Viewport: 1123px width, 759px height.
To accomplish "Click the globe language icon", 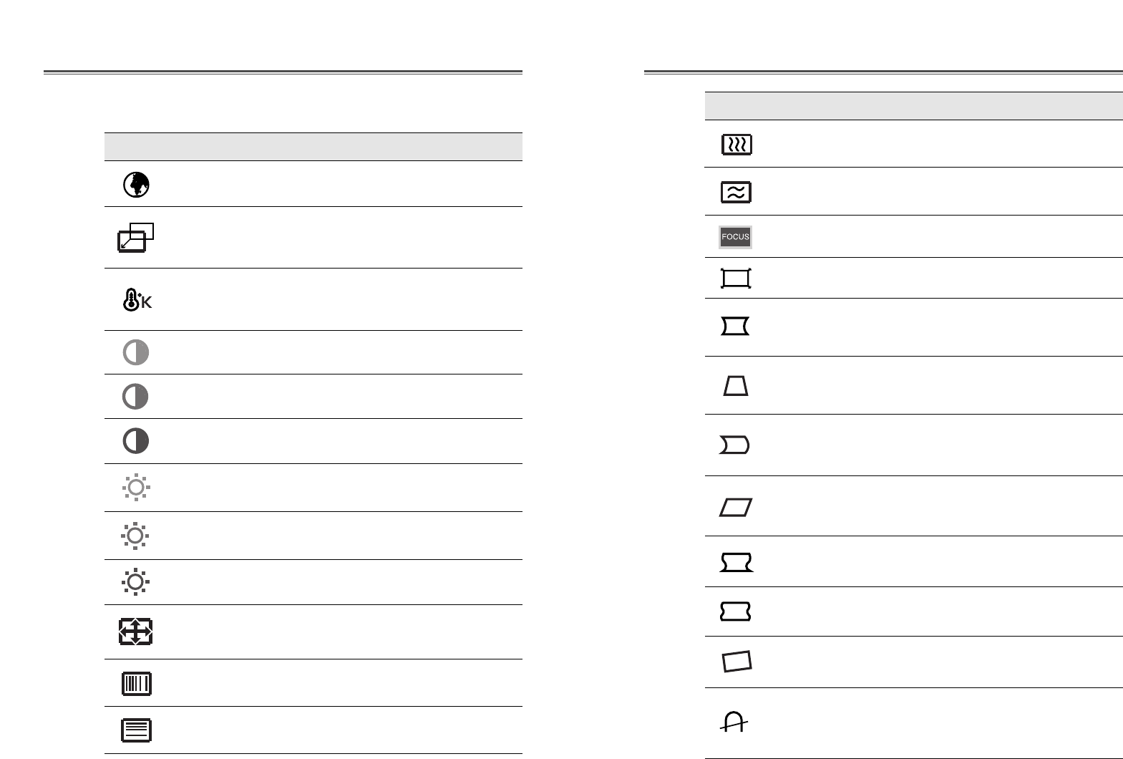I will coord(136,185).
